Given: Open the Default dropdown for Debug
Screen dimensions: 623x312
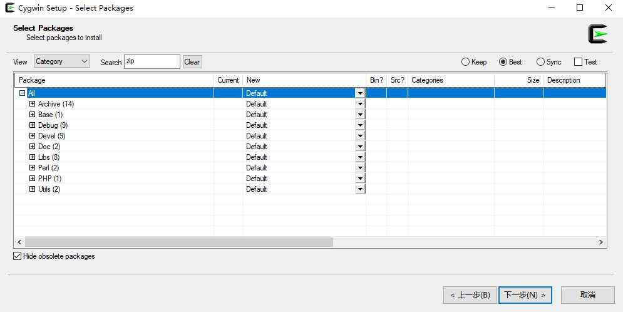Looking at the screenshot, I should [361, 125].
